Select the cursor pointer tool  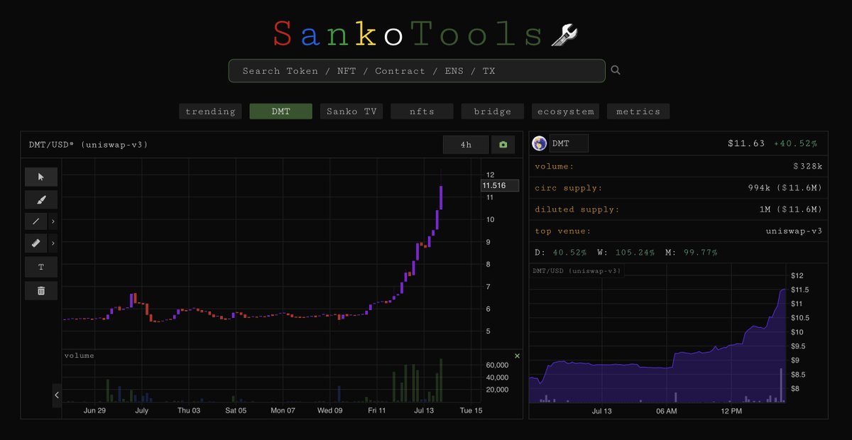[x=41, y=177]
